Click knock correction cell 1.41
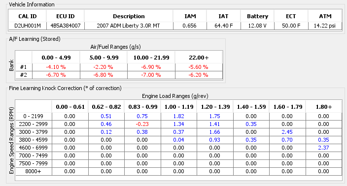 click(x=215, y=124)
